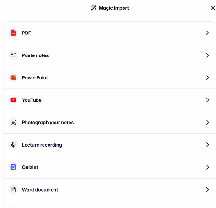Click the orange PowerPoint icon
The image size is (216, 208).
(x=13, y=77)
